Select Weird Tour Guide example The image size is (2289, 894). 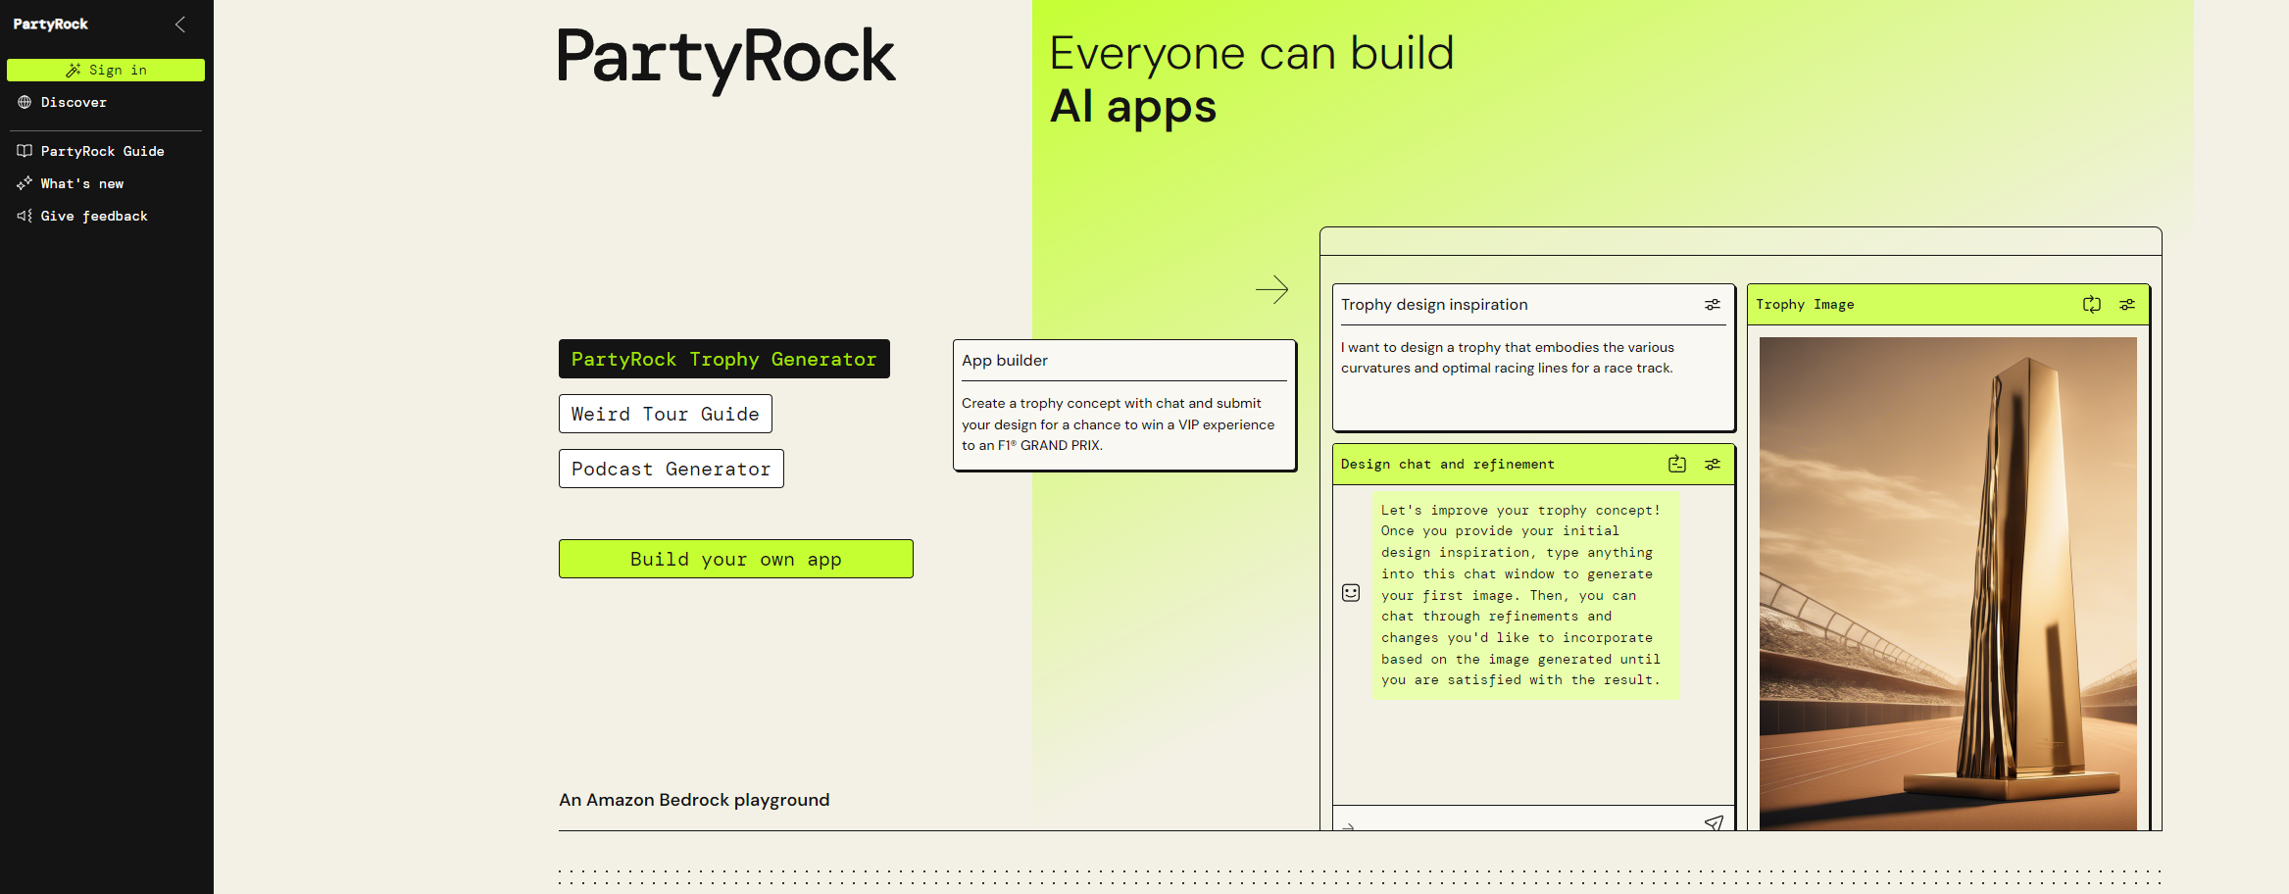(x=666, y=414)
